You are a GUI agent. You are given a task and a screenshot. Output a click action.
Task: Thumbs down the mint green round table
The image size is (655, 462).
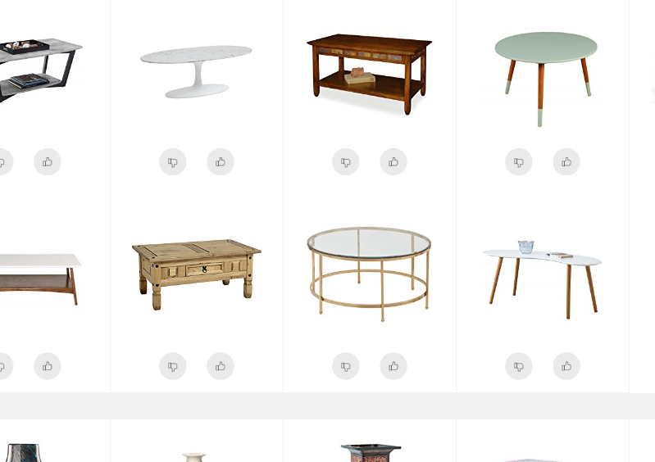(x=518, y=162)
